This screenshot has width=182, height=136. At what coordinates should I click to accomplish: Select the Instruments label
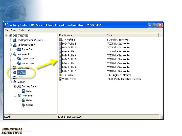point(24,54)
